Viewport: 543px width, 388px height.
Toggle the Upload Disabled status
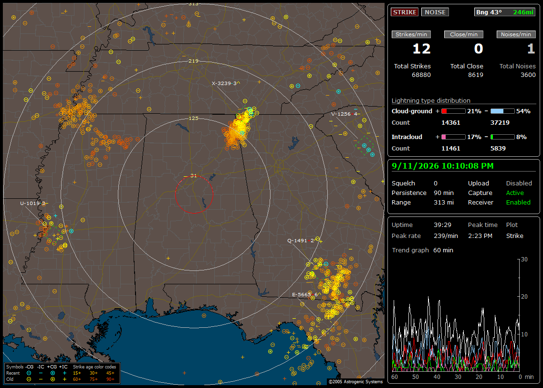click(519, 183)
